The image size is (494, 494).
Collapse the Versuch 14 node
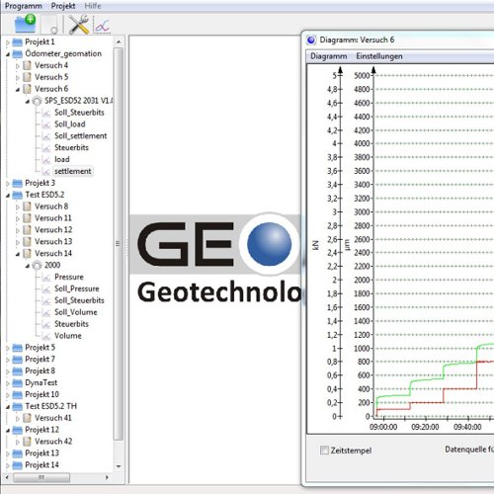(18, 254)
